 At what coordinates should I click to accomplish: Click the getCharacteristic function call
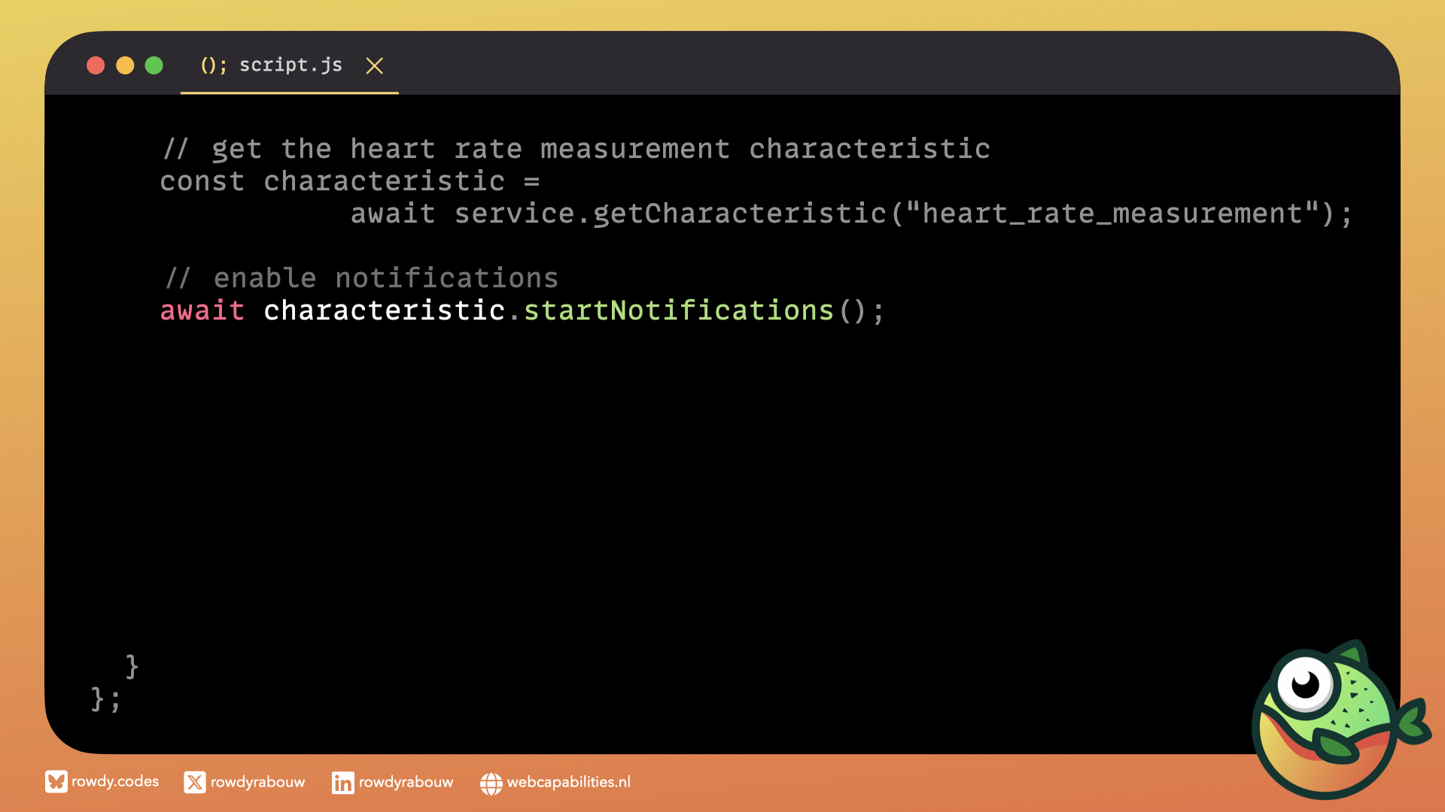pyautogui.click(x=740, y=214)
